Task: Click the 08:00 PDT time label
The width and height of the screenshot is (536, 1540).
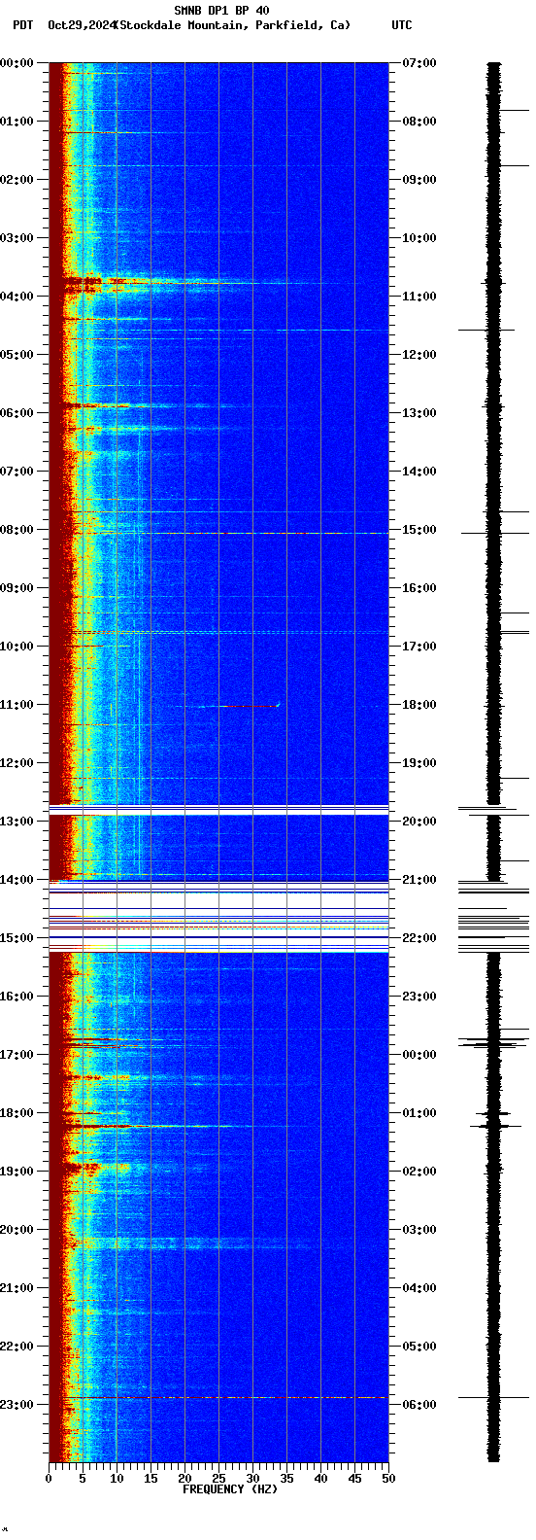Action: pyautogui.click(x=17, y=530)
